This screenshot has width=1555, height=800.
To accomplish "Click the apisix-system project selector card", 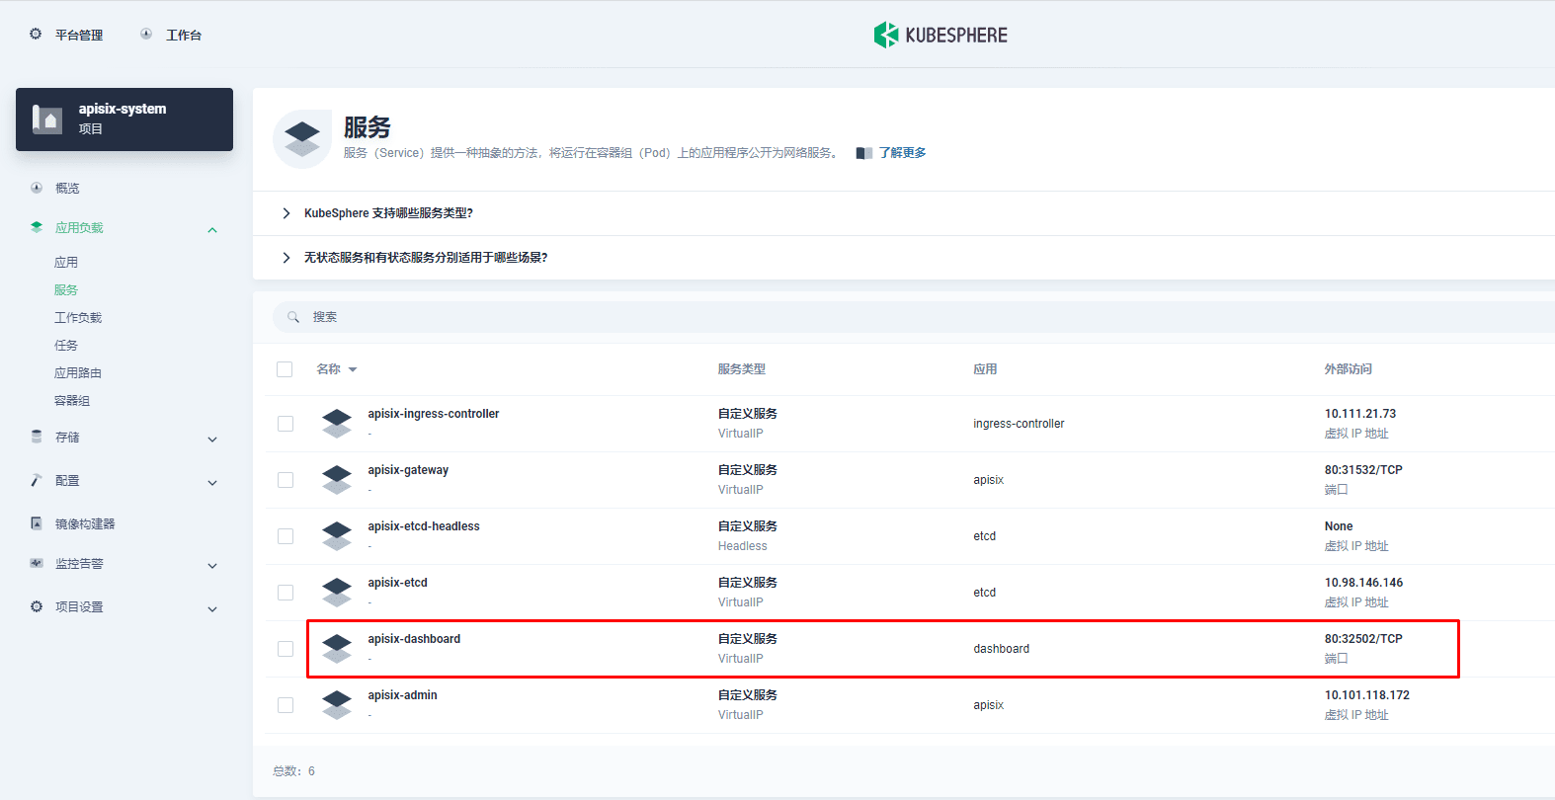I will pos(124,120).
